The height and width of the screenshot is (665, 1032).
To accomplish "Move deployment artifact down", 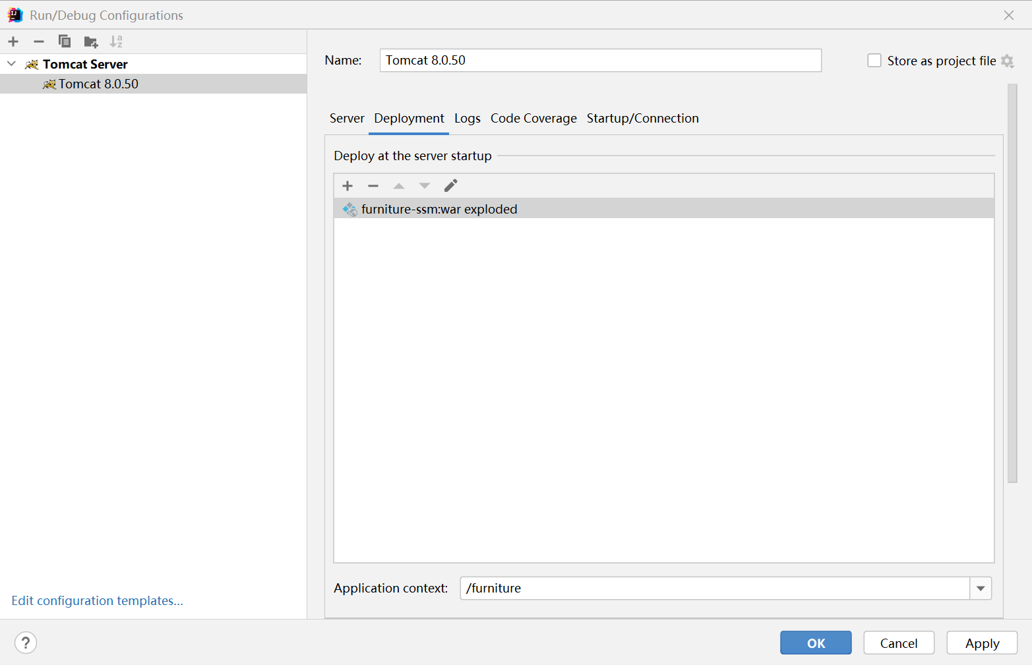I will click(x=425, y=186).
